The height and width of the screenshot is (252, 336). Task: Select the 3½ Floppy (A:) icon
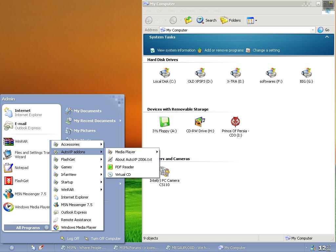[x=165, y=122]
